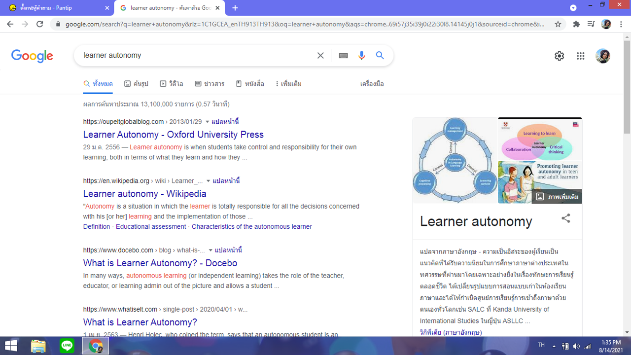Open Learner Autonomy - Oxford University Press

174,135
